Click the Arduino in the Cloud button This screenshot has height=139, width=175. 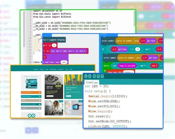pos(31,104)
